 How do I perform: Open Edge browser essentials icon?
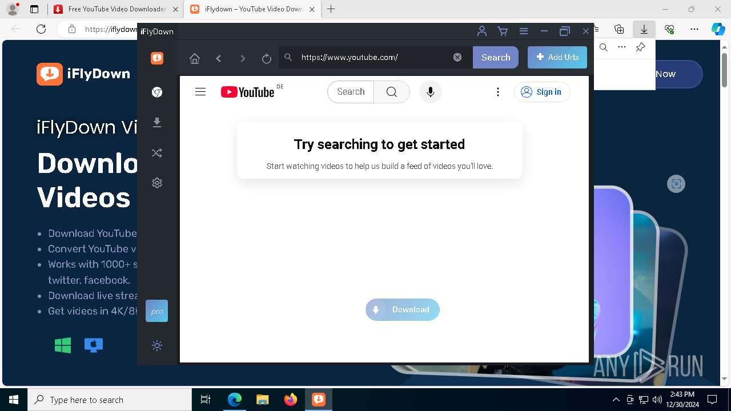(x=669, y=29)
